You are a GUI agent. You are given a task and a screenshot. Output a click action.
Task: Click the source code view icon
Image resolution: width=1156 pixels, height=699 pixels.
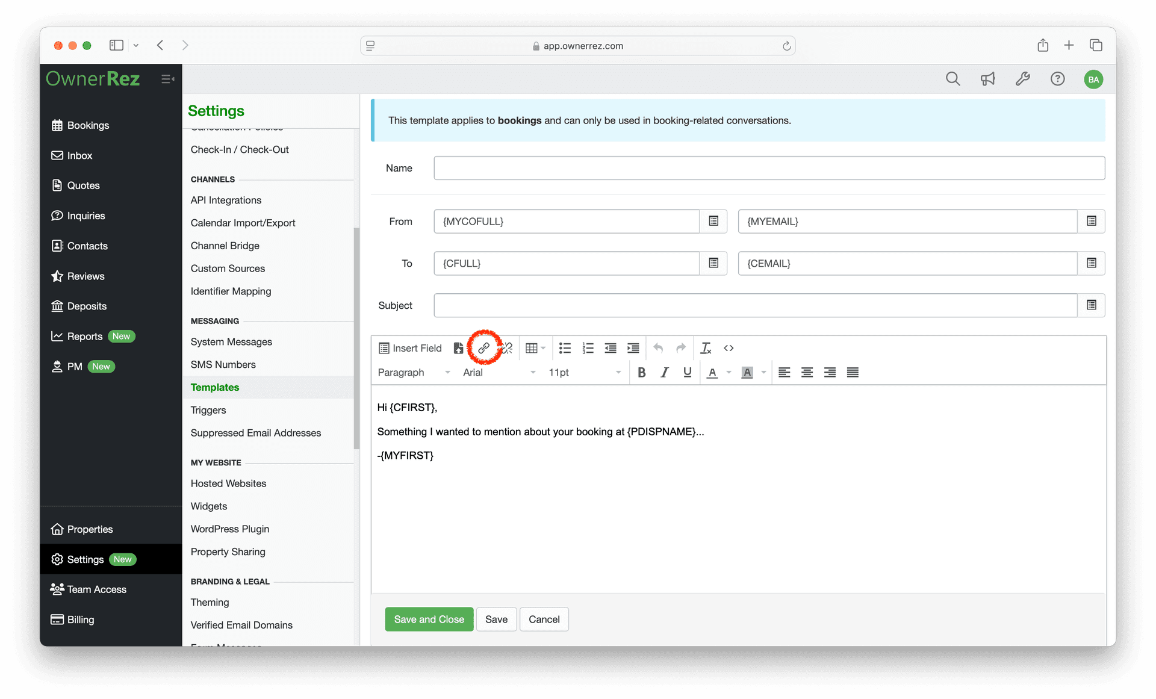point(729,347)
